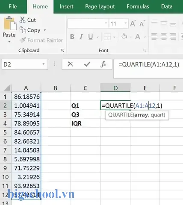Open the Font dialog launcher
183x205 pixels.
pyautogui.click(x=145, y=50)
